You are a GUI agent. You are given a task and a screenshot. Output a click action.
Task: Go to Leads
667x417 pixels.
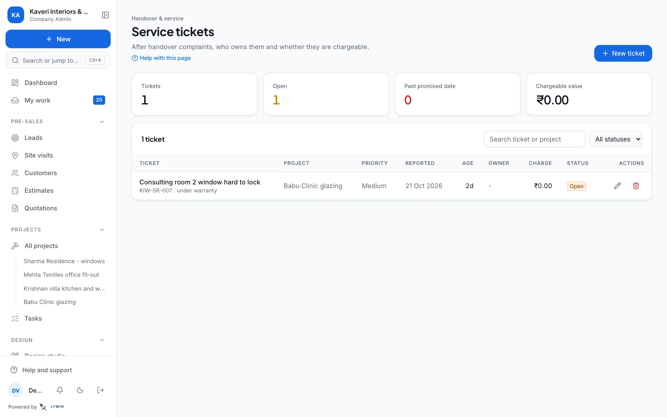58,138
